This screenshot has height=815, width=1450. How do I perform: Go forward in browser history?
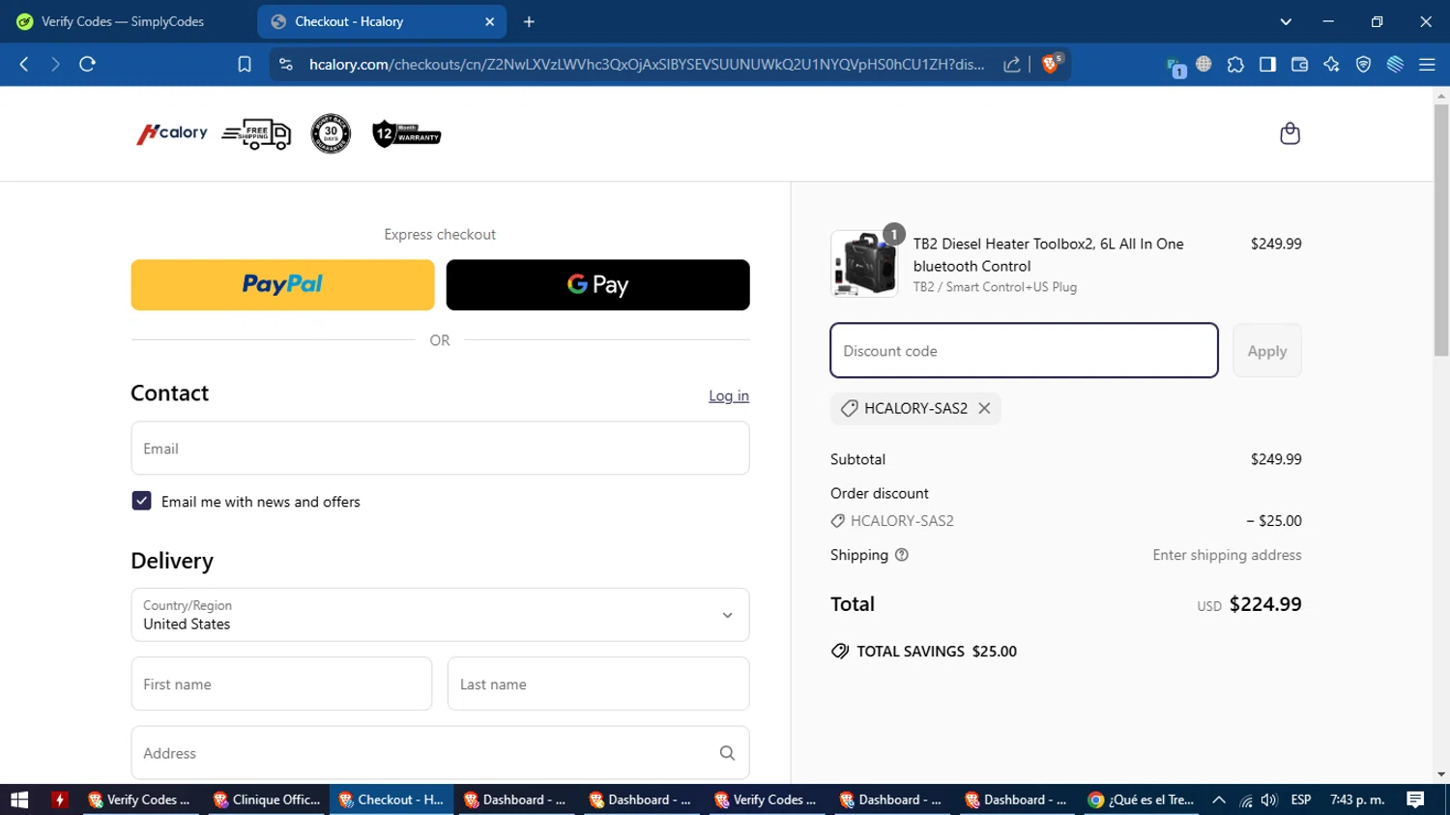[x=55, y=64]
